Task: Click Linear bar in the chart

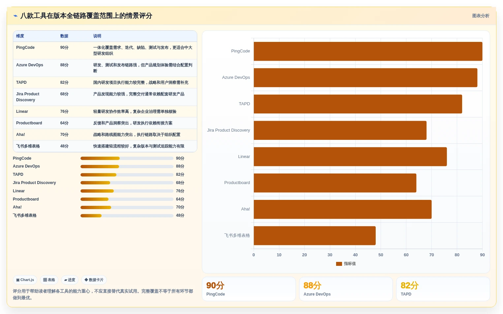Action: tap(350, 157)
